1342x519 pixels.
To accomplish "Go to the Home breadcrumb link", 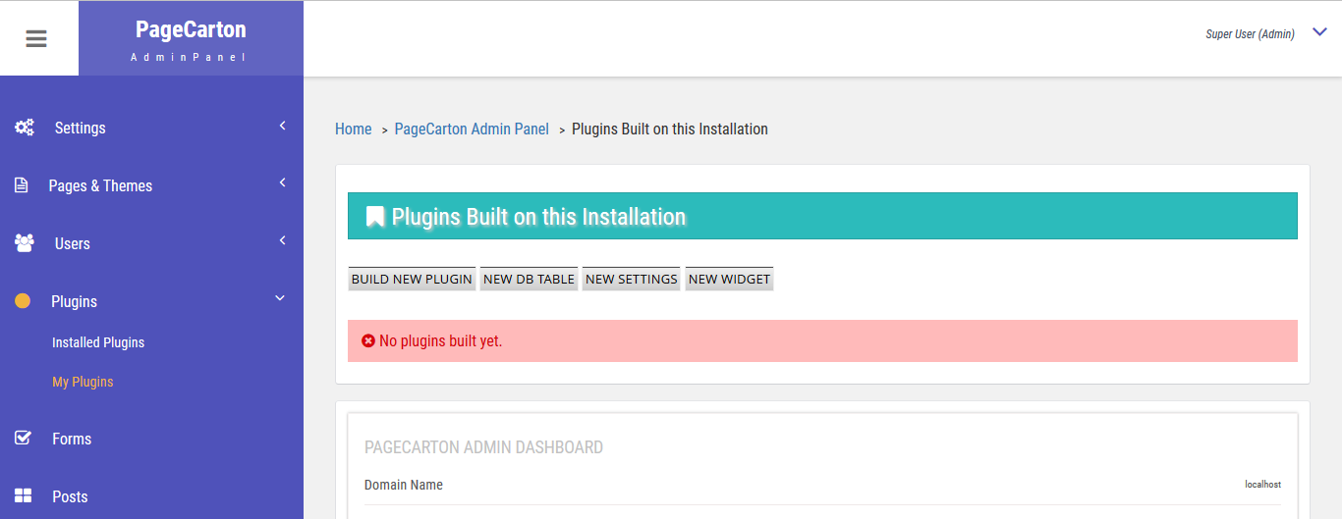I will [x=354, y=129].
